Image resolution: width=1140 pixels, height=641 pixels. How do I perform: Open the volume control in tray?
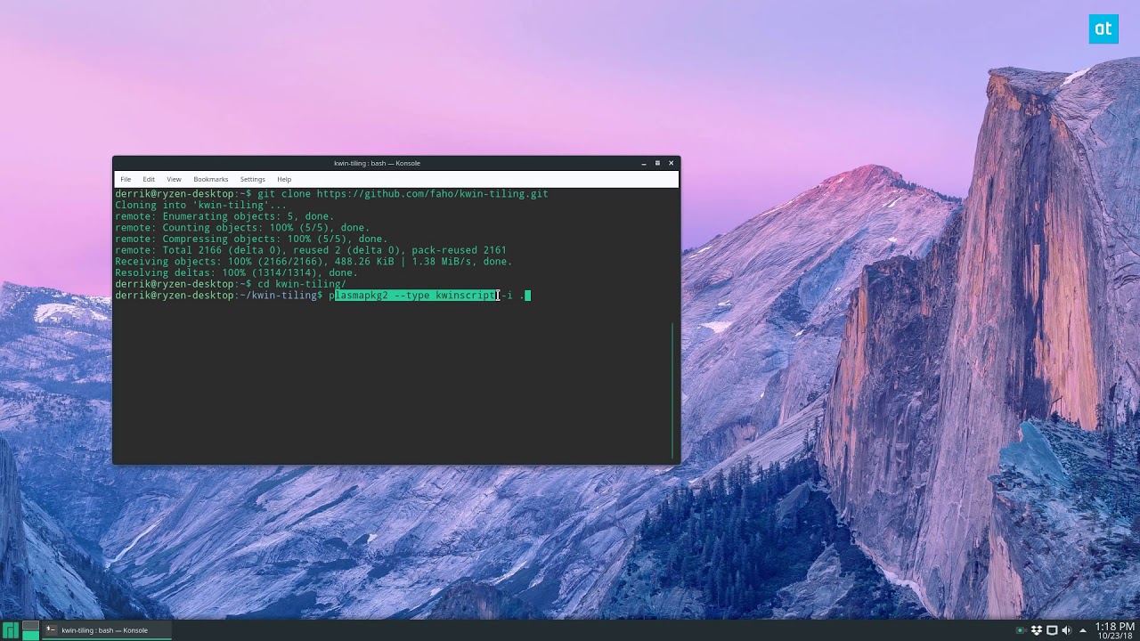[x=1066, y=630]
